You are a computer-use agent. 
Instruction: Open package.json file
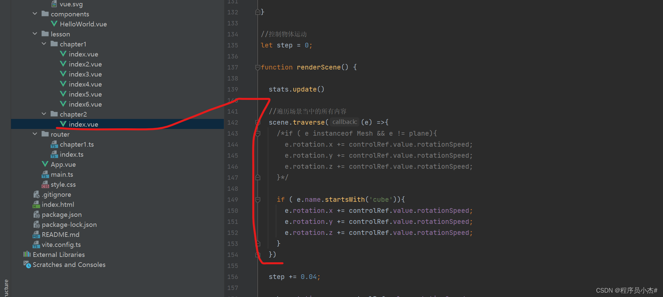coord(62,214)
